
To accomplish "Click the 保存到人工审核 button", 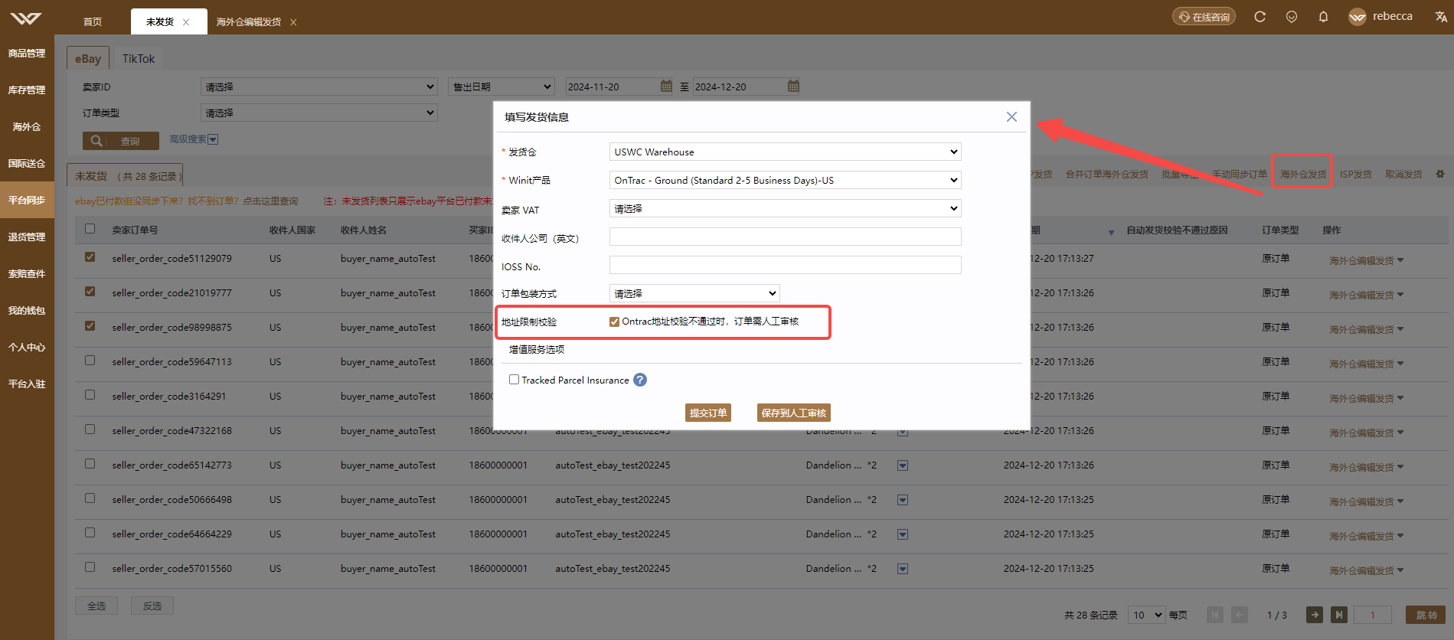I will (x=794, y=413).
